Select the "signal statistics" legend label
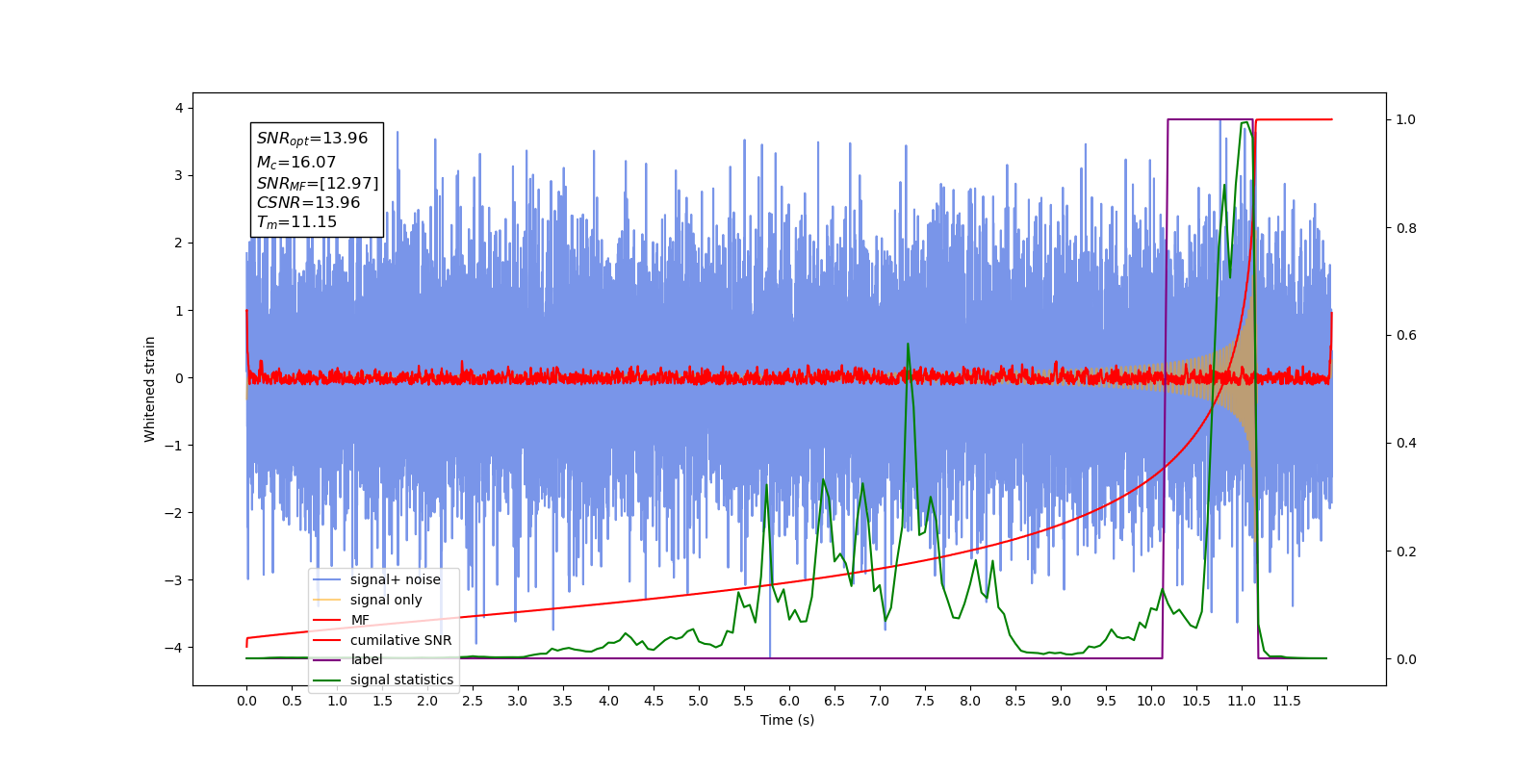1540x770 pixels. pos(401,680)
